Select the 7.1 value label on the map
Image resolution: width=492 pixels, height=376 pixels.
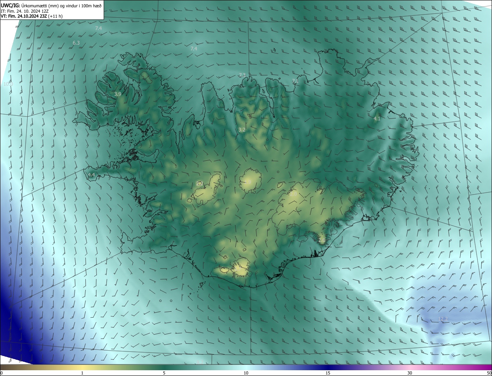295,81
